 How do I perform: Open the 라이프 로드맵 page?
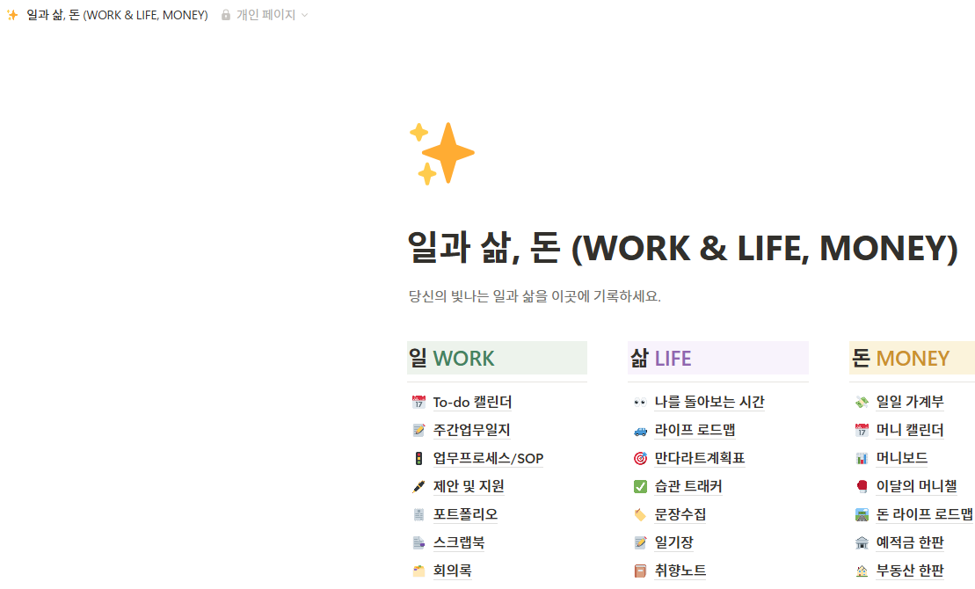[x=695, y=431]
